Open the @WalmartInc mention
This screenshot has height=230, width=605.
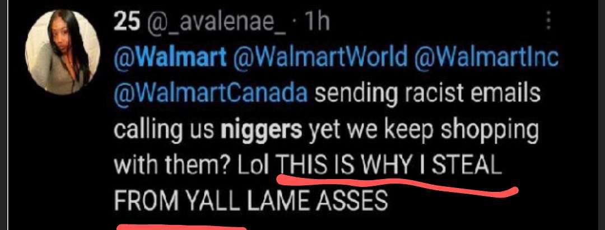click(485, 58)
